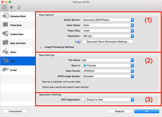The height and width of the screenshot is (117, 162).
Task: Click the Image Processing Settings label
Action: click(59, 47)
